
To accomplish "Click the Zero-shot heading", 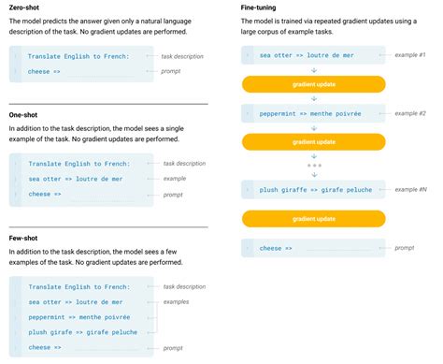I will coord(24,7).
